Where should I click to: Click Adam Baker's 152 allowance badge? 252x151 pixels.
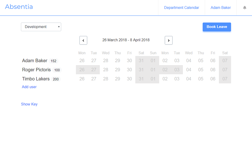pyautogui.click(x=53, y=61)
